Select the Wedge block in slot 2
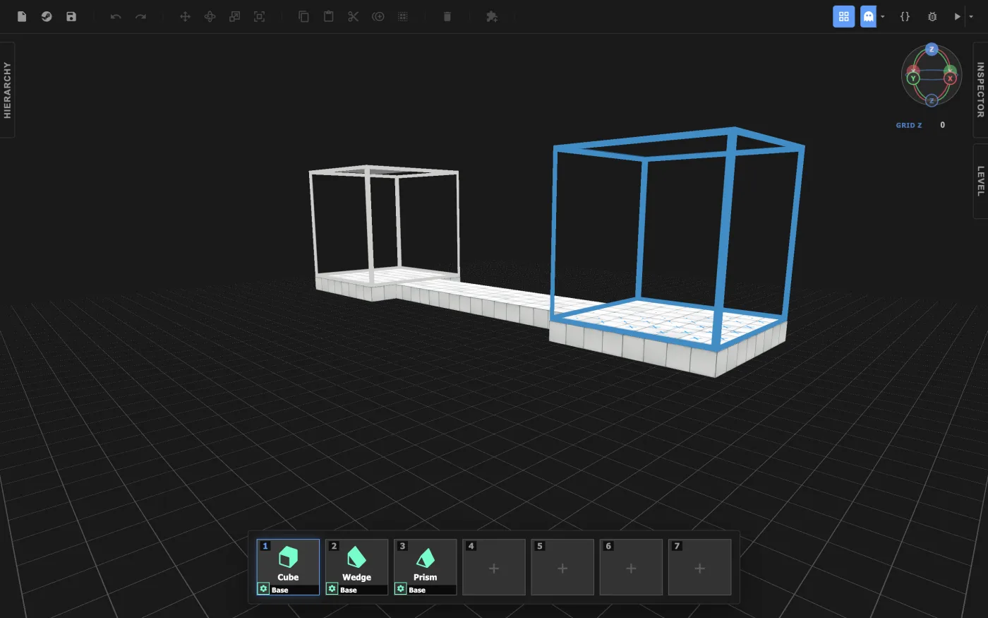 click(356, 567)
